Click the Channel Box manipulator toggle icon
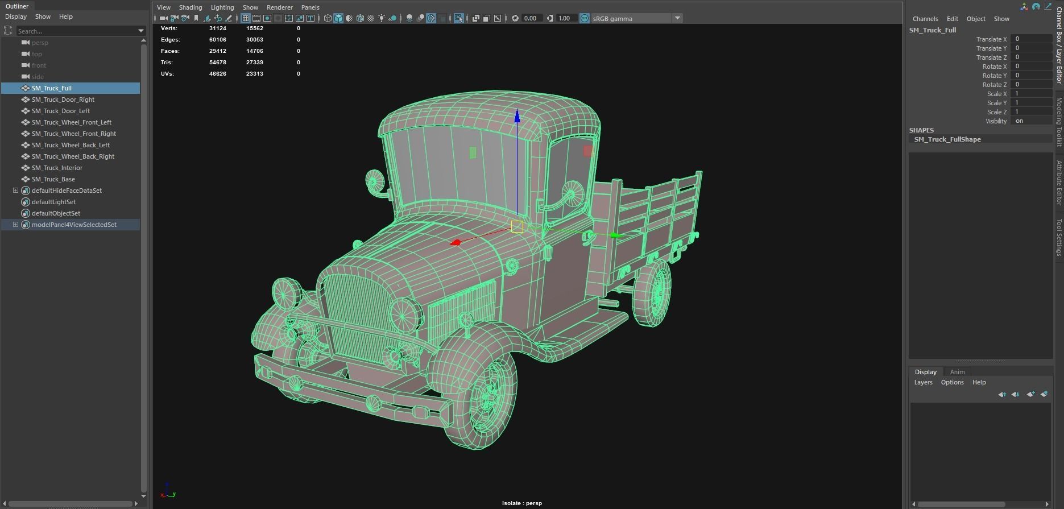 point(1024,7)
